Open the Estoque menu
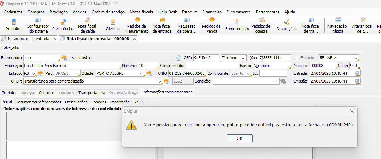This screenshot has width=381, height=159. coord(189,12)
